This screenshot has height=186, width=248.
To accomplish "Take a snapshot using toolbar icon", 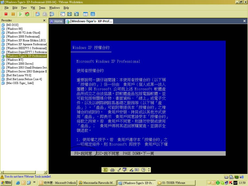I will (38, 14).
